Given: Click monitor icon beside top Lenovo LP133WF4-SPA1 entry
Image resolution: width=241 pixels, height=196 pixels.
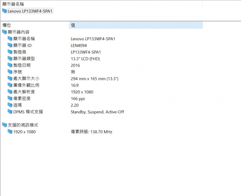Looking at the screenshot, I should coord(5,11).
